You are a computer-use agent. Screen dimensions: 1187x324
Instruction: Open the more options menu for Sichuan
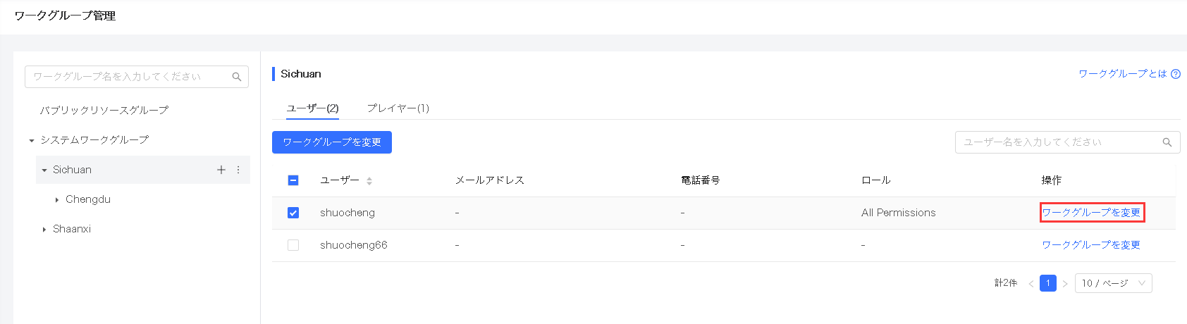point(238,170)
